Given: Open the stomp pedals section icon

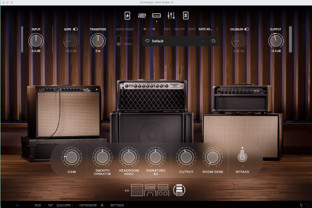Looking at the screenshot, I should click(128, 16).
